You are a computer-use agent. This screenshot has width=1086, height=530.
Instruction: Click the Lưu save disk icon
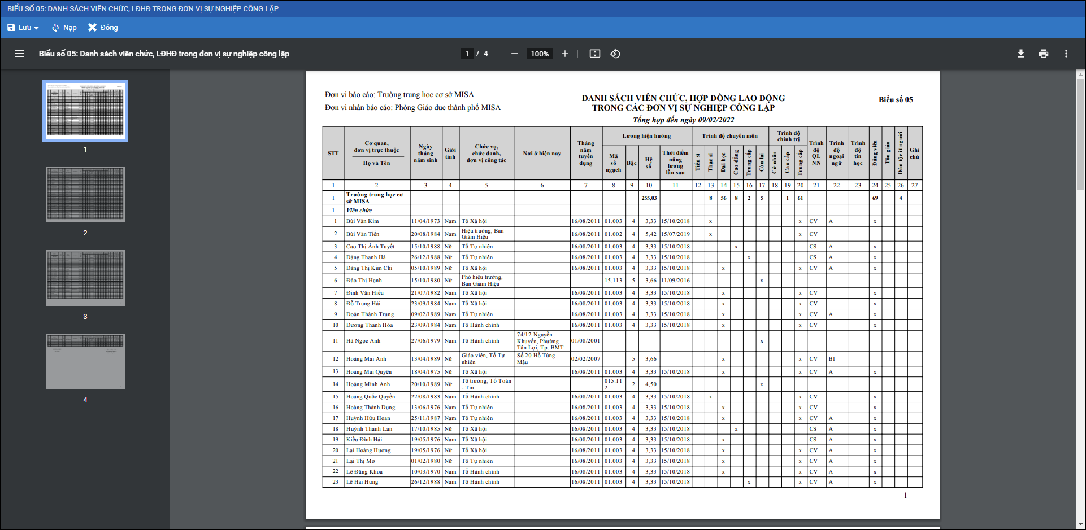[11, 28]
